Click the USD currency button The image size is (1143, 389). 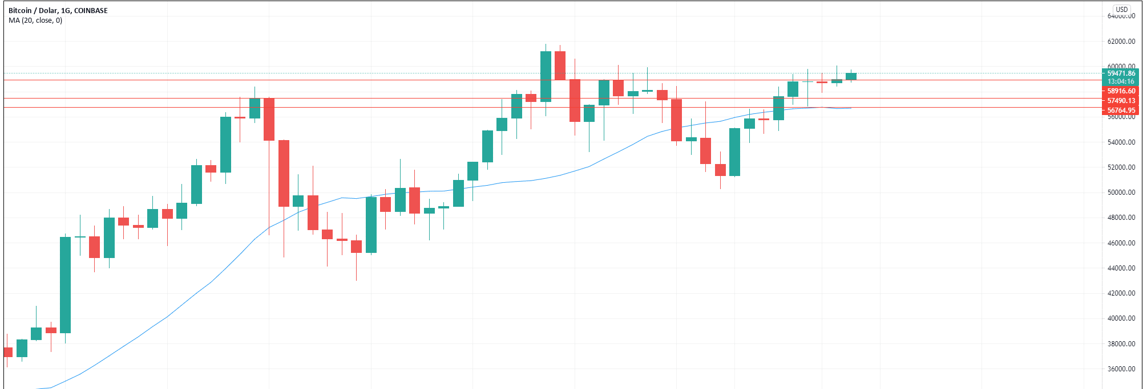tap(1121, 9)
